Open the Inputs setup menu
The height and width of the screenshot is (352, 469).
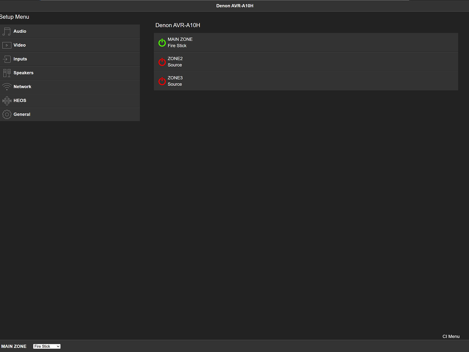70,59
